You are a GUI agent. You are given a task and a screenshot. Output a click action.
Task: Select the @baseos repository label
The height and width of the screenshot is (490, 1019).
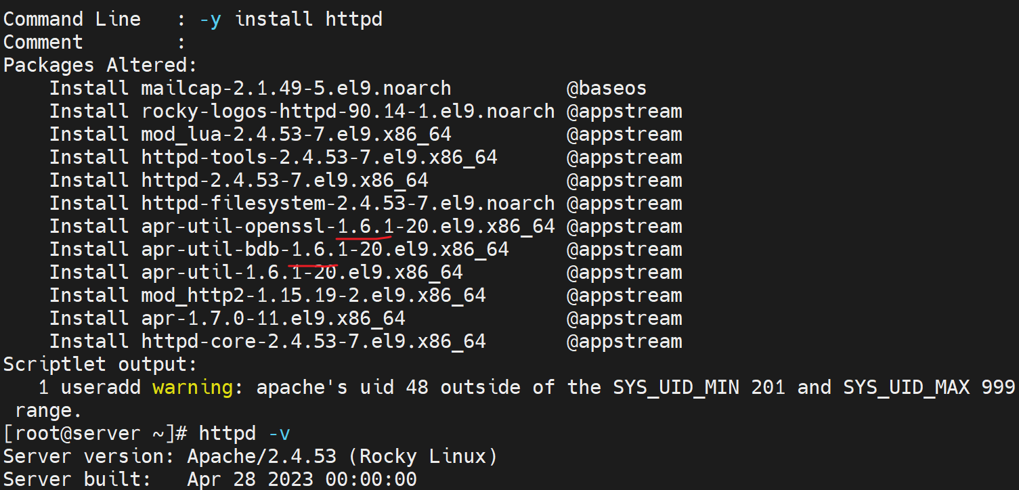[x=606, y=88]
